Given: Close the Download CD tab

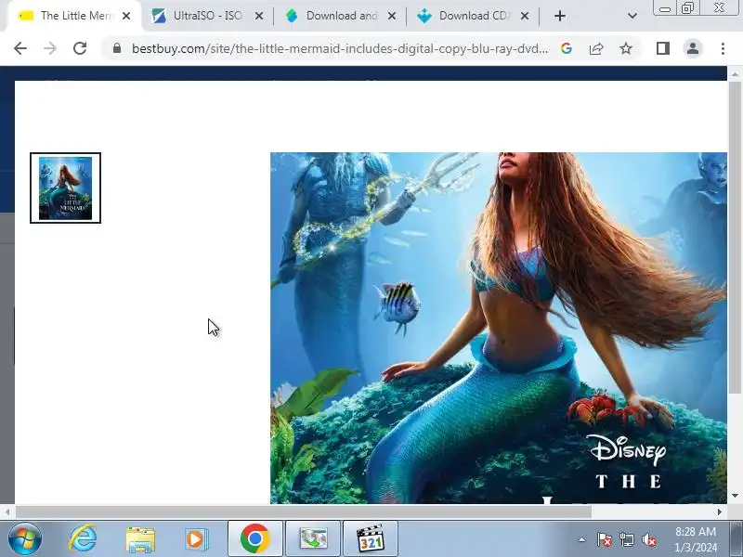Looking at the screenshot, I should (525, 16).
